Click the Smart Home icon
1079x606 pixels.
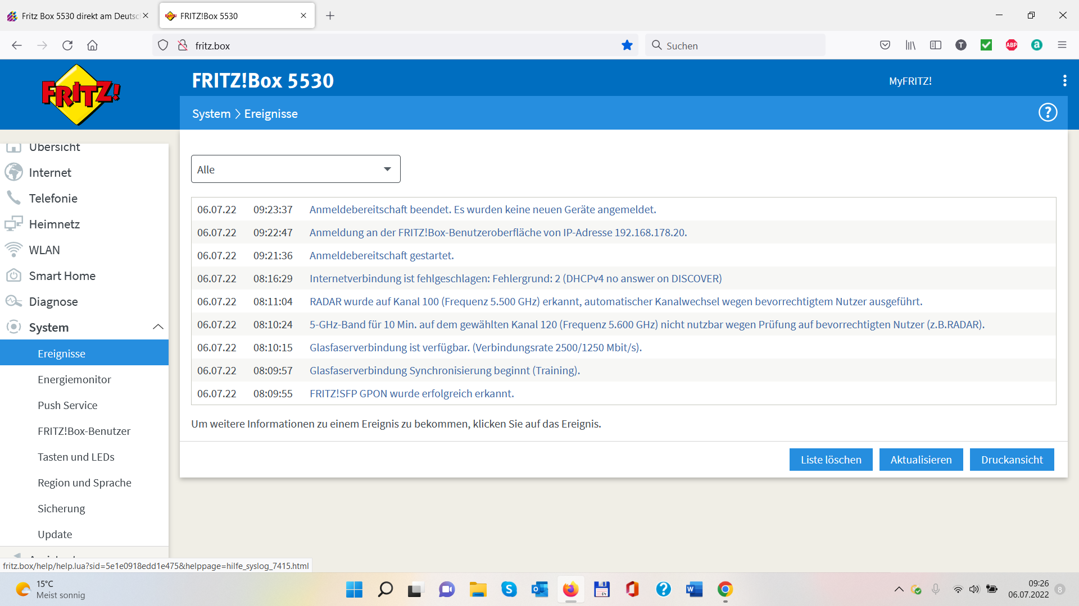pyautogui.click(x=13, y=276)
